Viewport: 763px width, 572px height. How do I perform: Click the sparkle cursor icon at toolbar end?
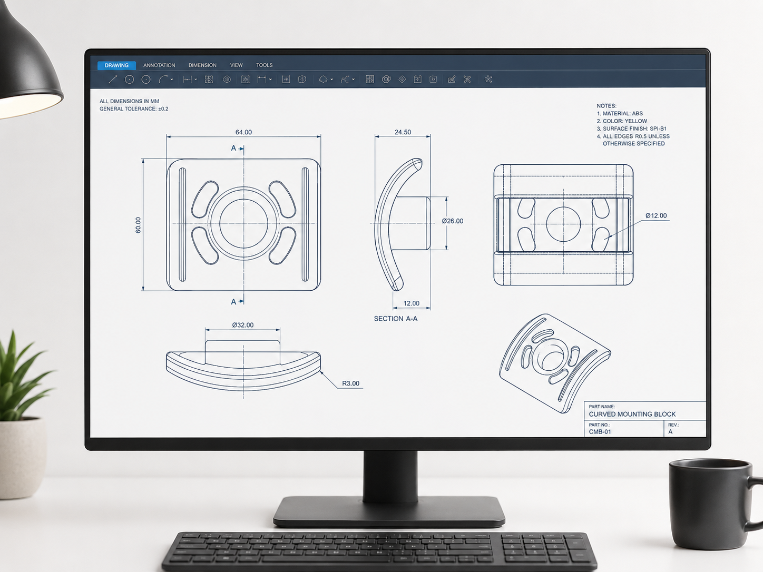pyautogui.click(x=488, y=80)
